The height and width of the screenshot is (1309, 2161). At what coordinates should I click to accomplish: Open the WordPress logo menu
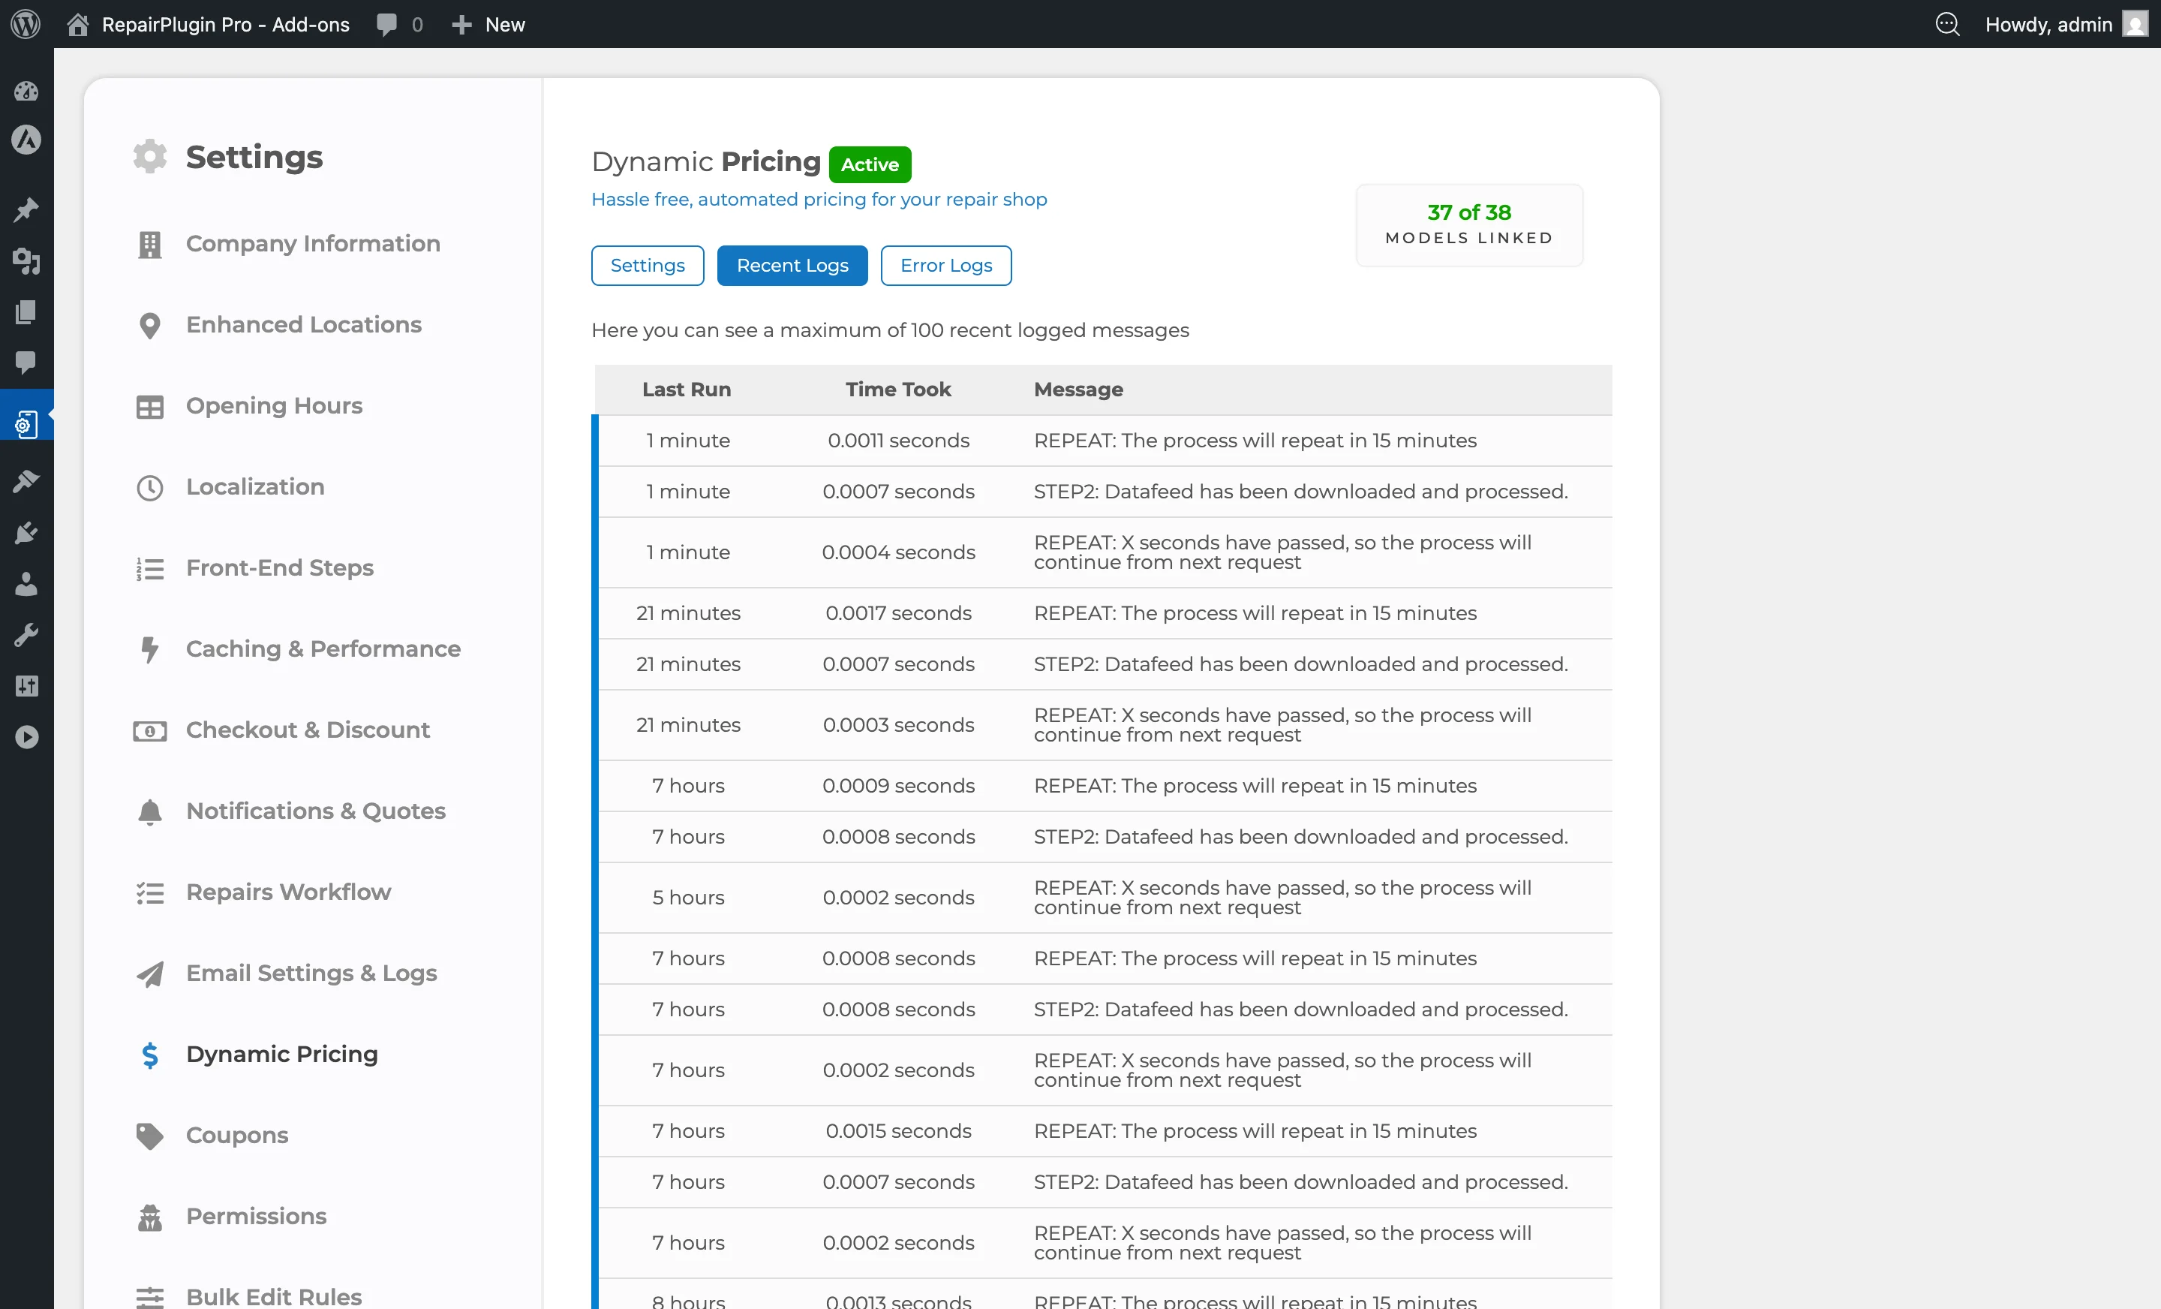pos(25,24)
